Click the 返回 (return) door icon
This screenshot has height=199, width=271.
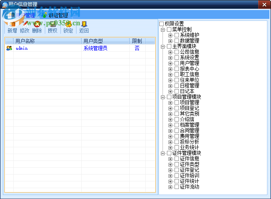[84, 24]
